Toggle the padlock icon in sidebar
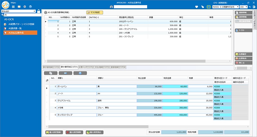This screenshot has height=137, width=257. coord(39,12)
